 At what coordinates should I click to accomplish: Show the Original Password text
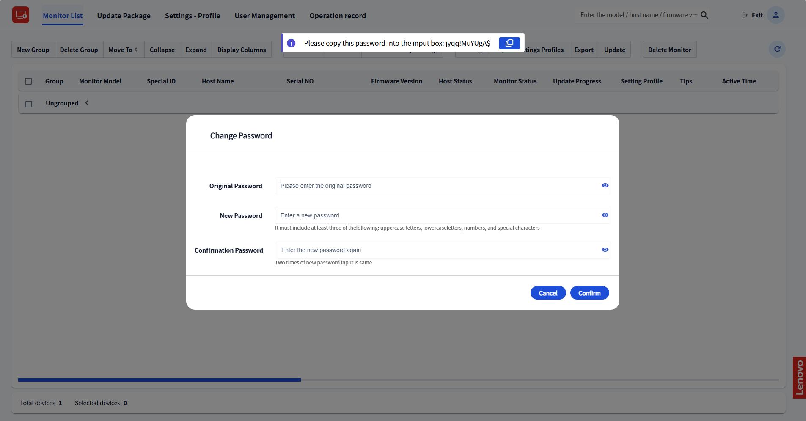pyautogui.click(x=605, y=185)
